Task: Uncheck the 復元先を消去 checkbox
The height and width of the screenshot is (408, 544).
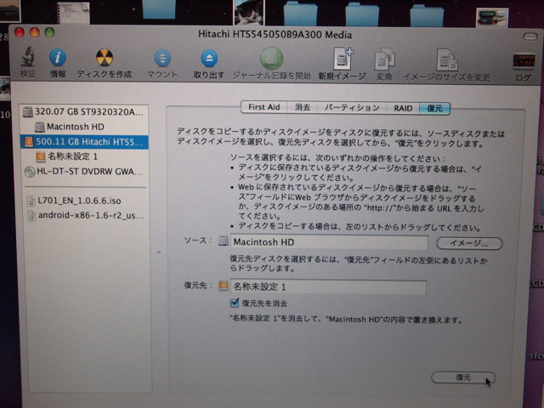Action: point(235,303)
